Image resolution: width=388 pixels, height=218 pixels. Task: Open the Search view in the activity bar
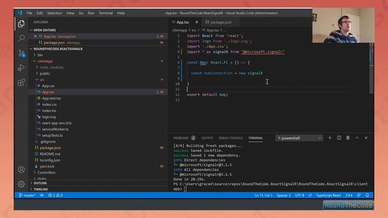click(x=21, y=38)
